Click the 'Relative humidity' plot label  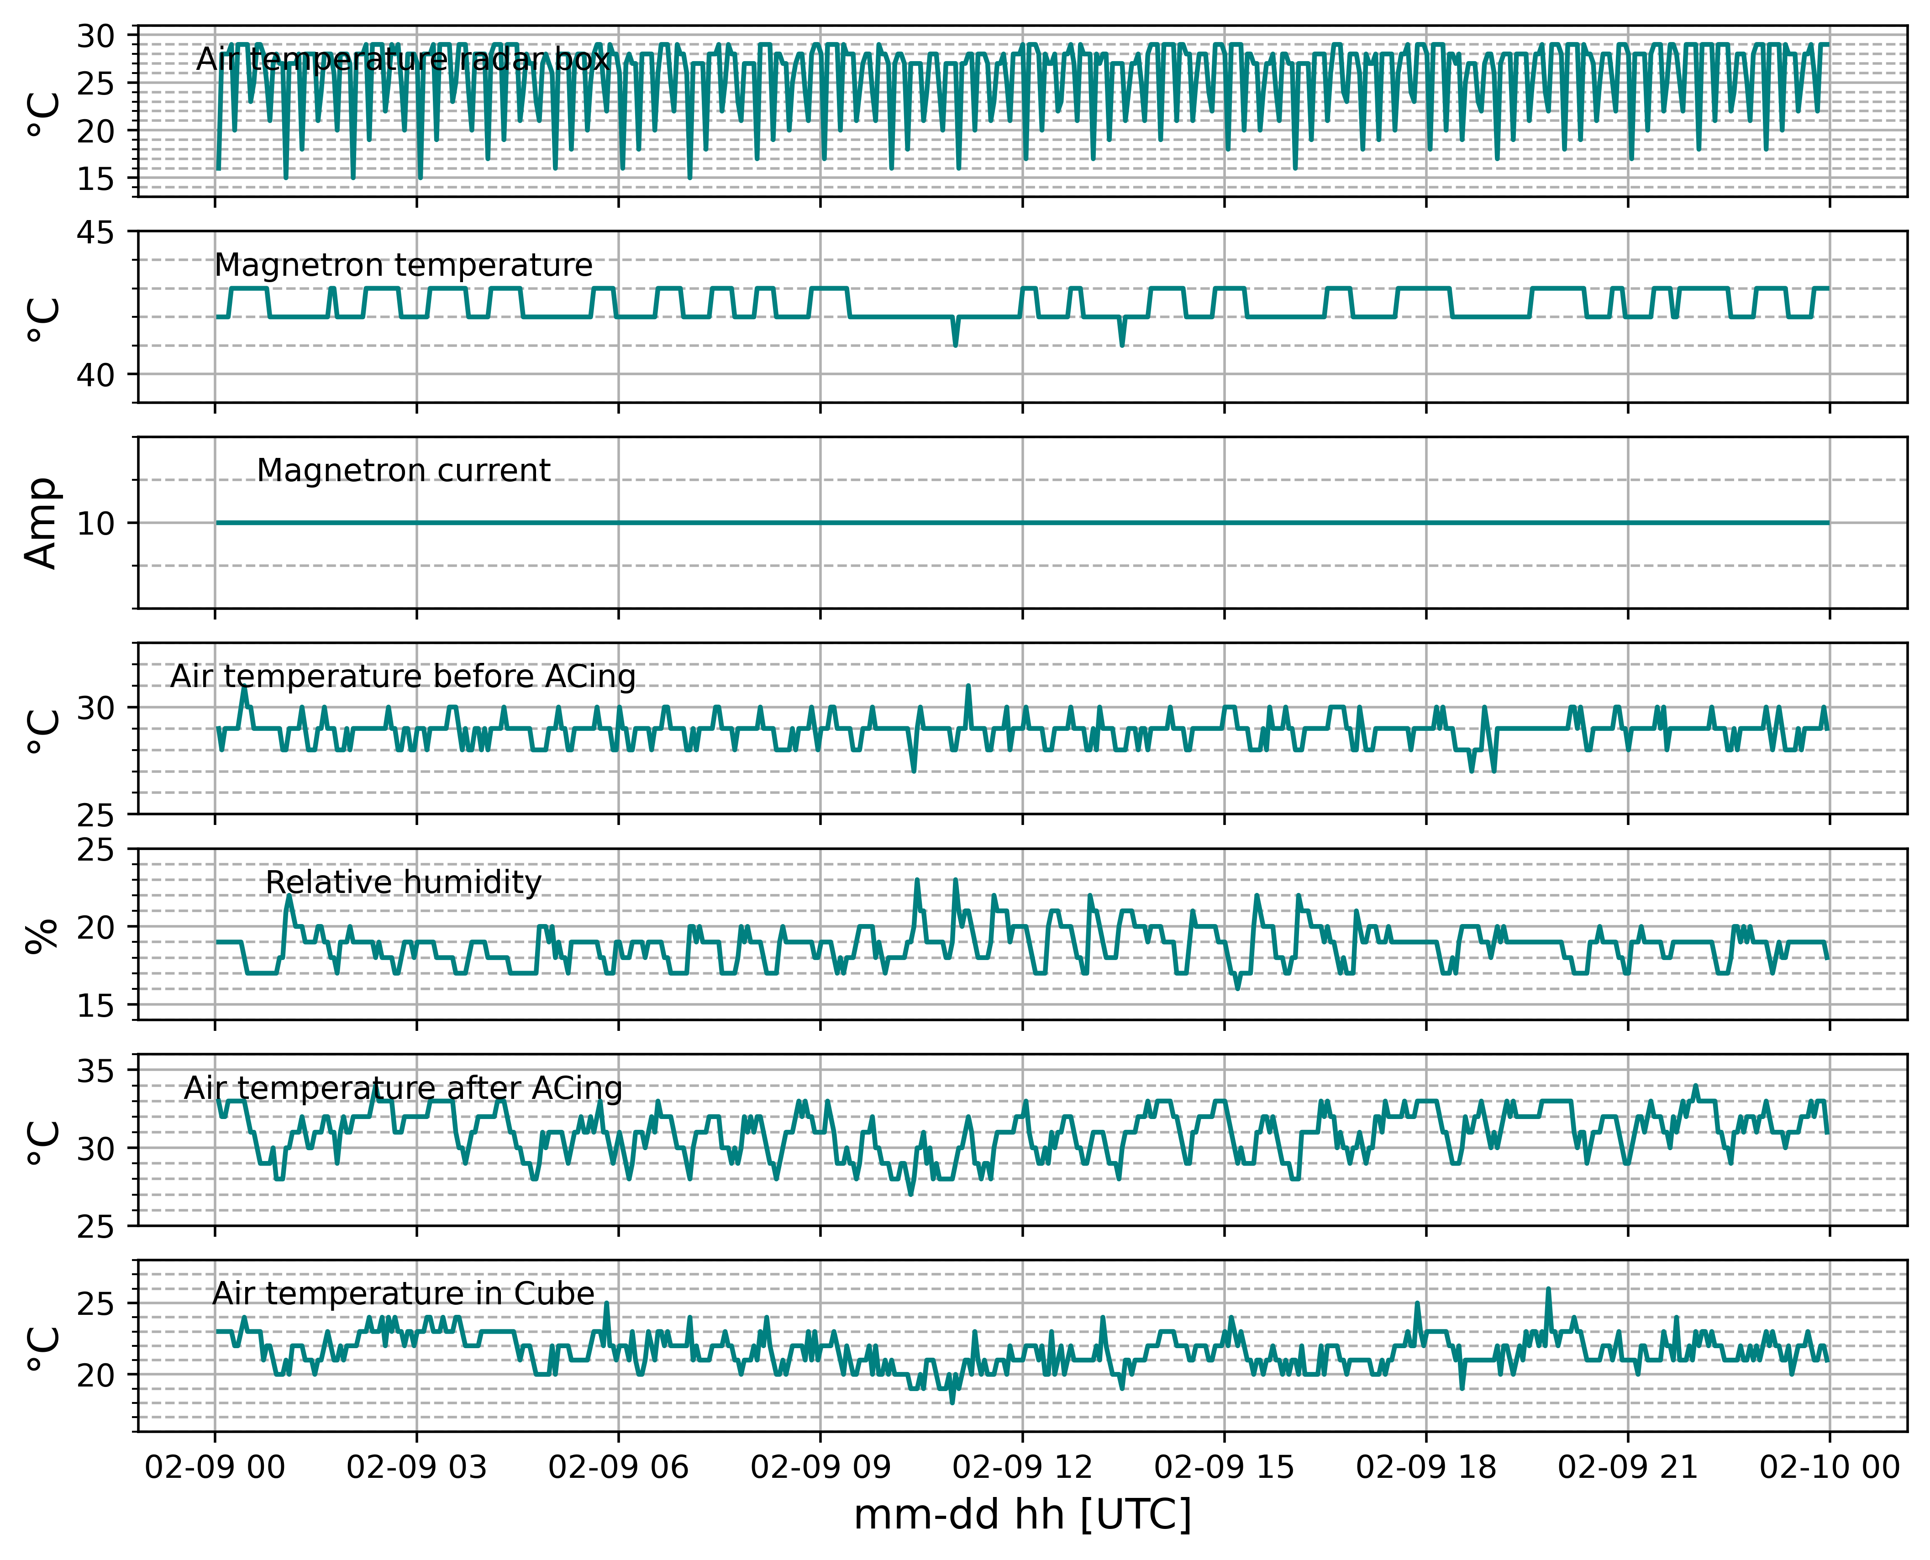404,882
